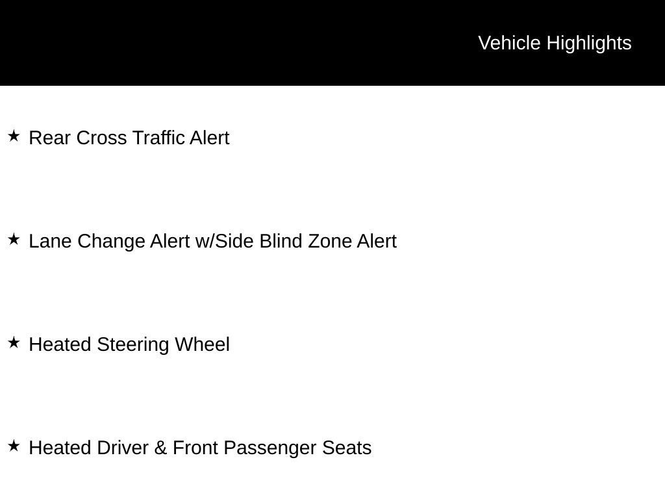The height and width of the screenshot is (499, 665).
Task: Select Lane Change Alert w/Side Blind Zone Alert
Action: point(212,241)
